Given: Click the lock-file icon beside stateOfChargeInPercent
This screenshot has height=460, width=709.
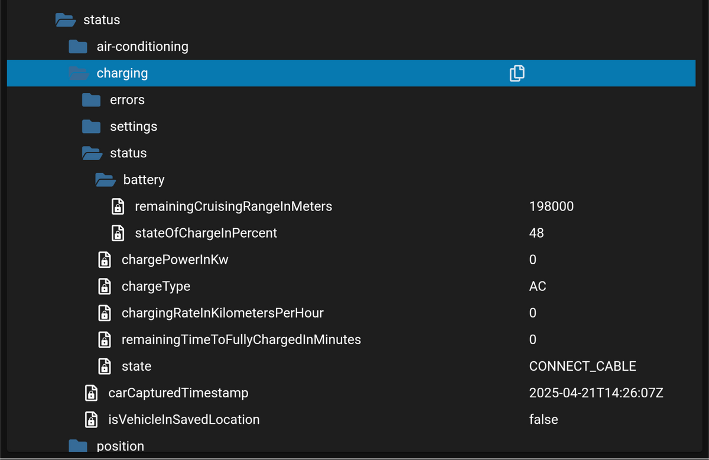Looking at the screenshot, I should click(x=118, y=233).
